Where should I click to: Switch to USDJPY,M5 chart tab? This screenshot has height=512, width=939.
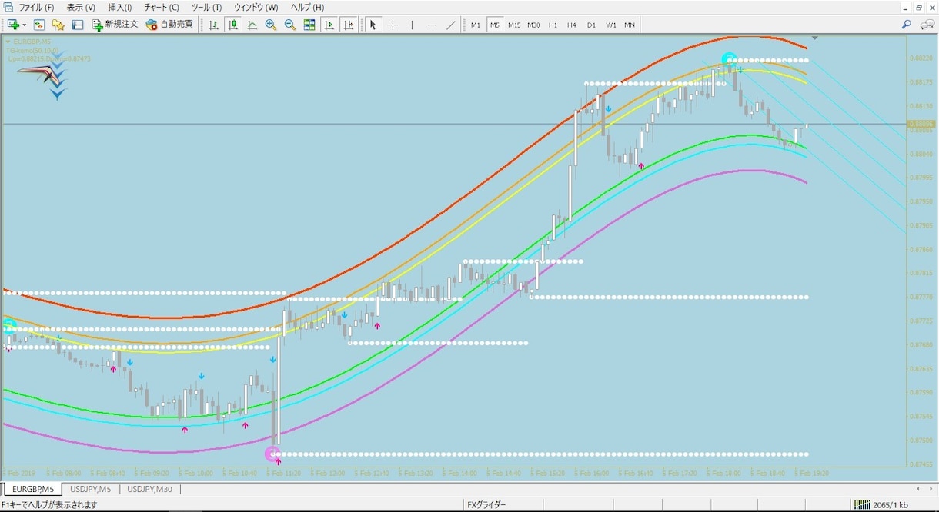(90, 489)
